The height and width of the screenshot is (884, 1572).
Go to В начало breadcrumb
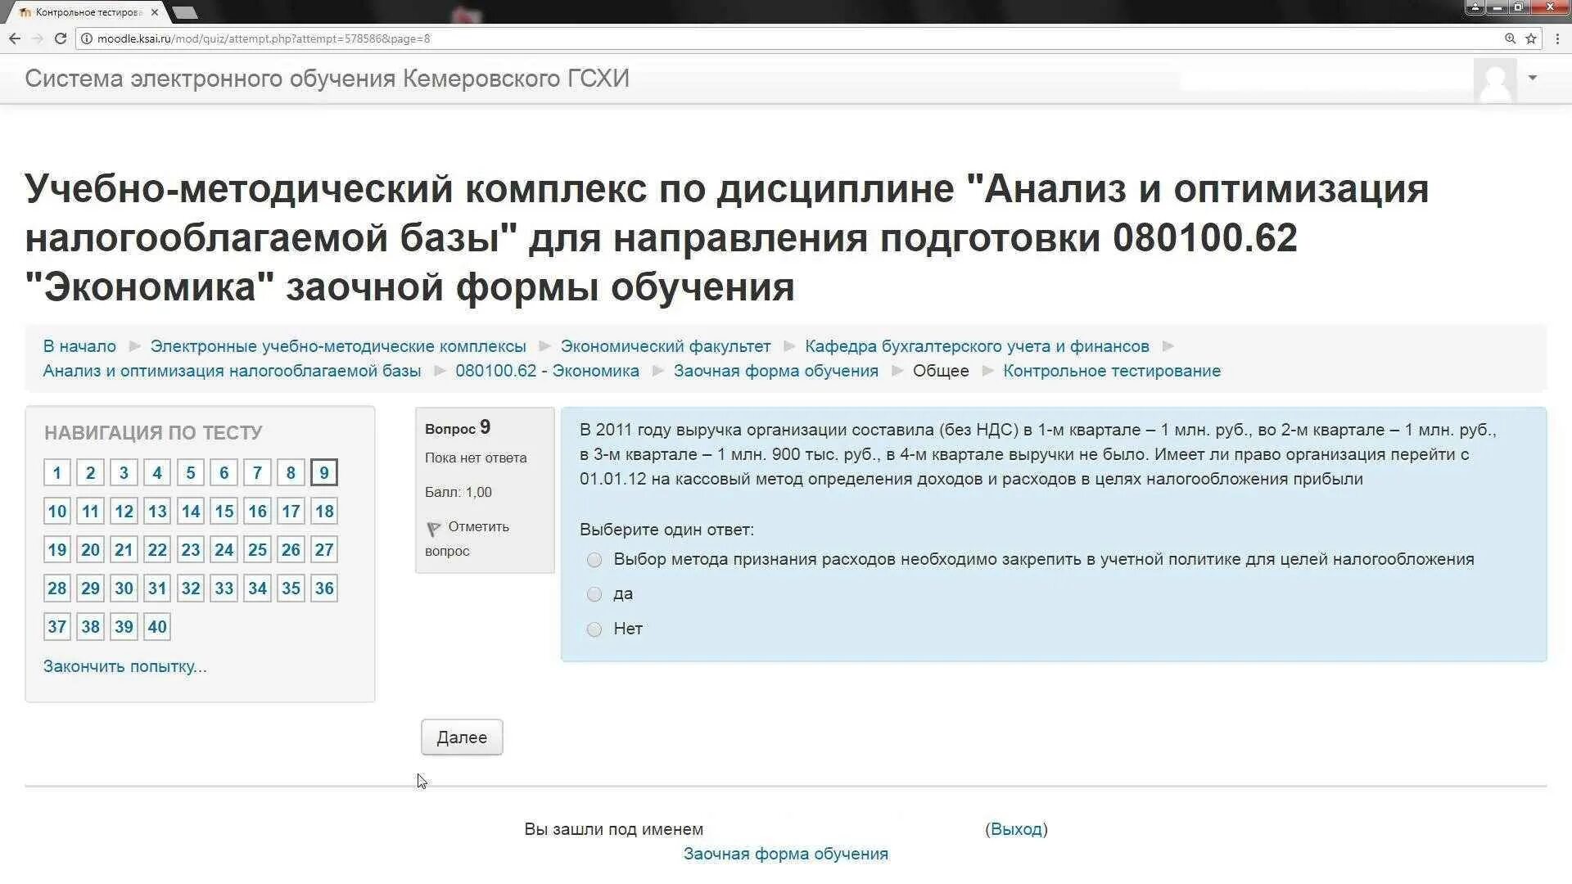pos(79,346)
